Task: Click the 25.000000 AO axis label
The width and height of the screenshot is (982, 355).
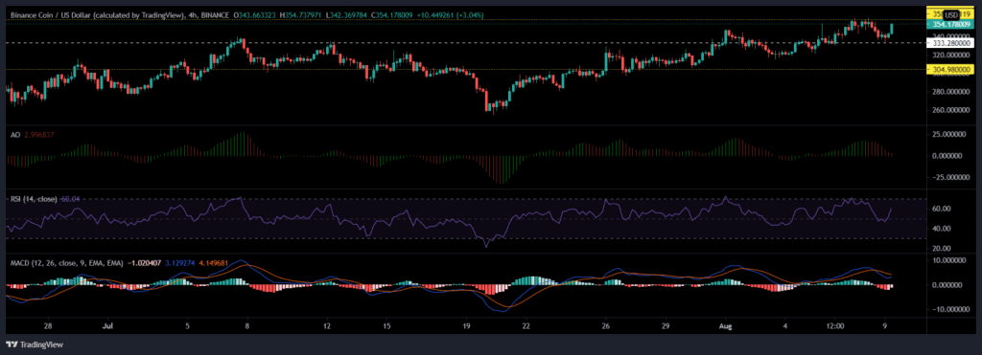Action: pos(950,134)
